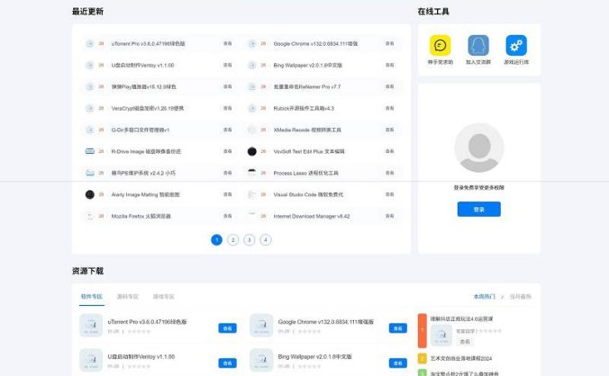Screen dimensions: 609x376
Task: Click 查看 link in Internet Download Manager row
Action: [x=390, y=216]
